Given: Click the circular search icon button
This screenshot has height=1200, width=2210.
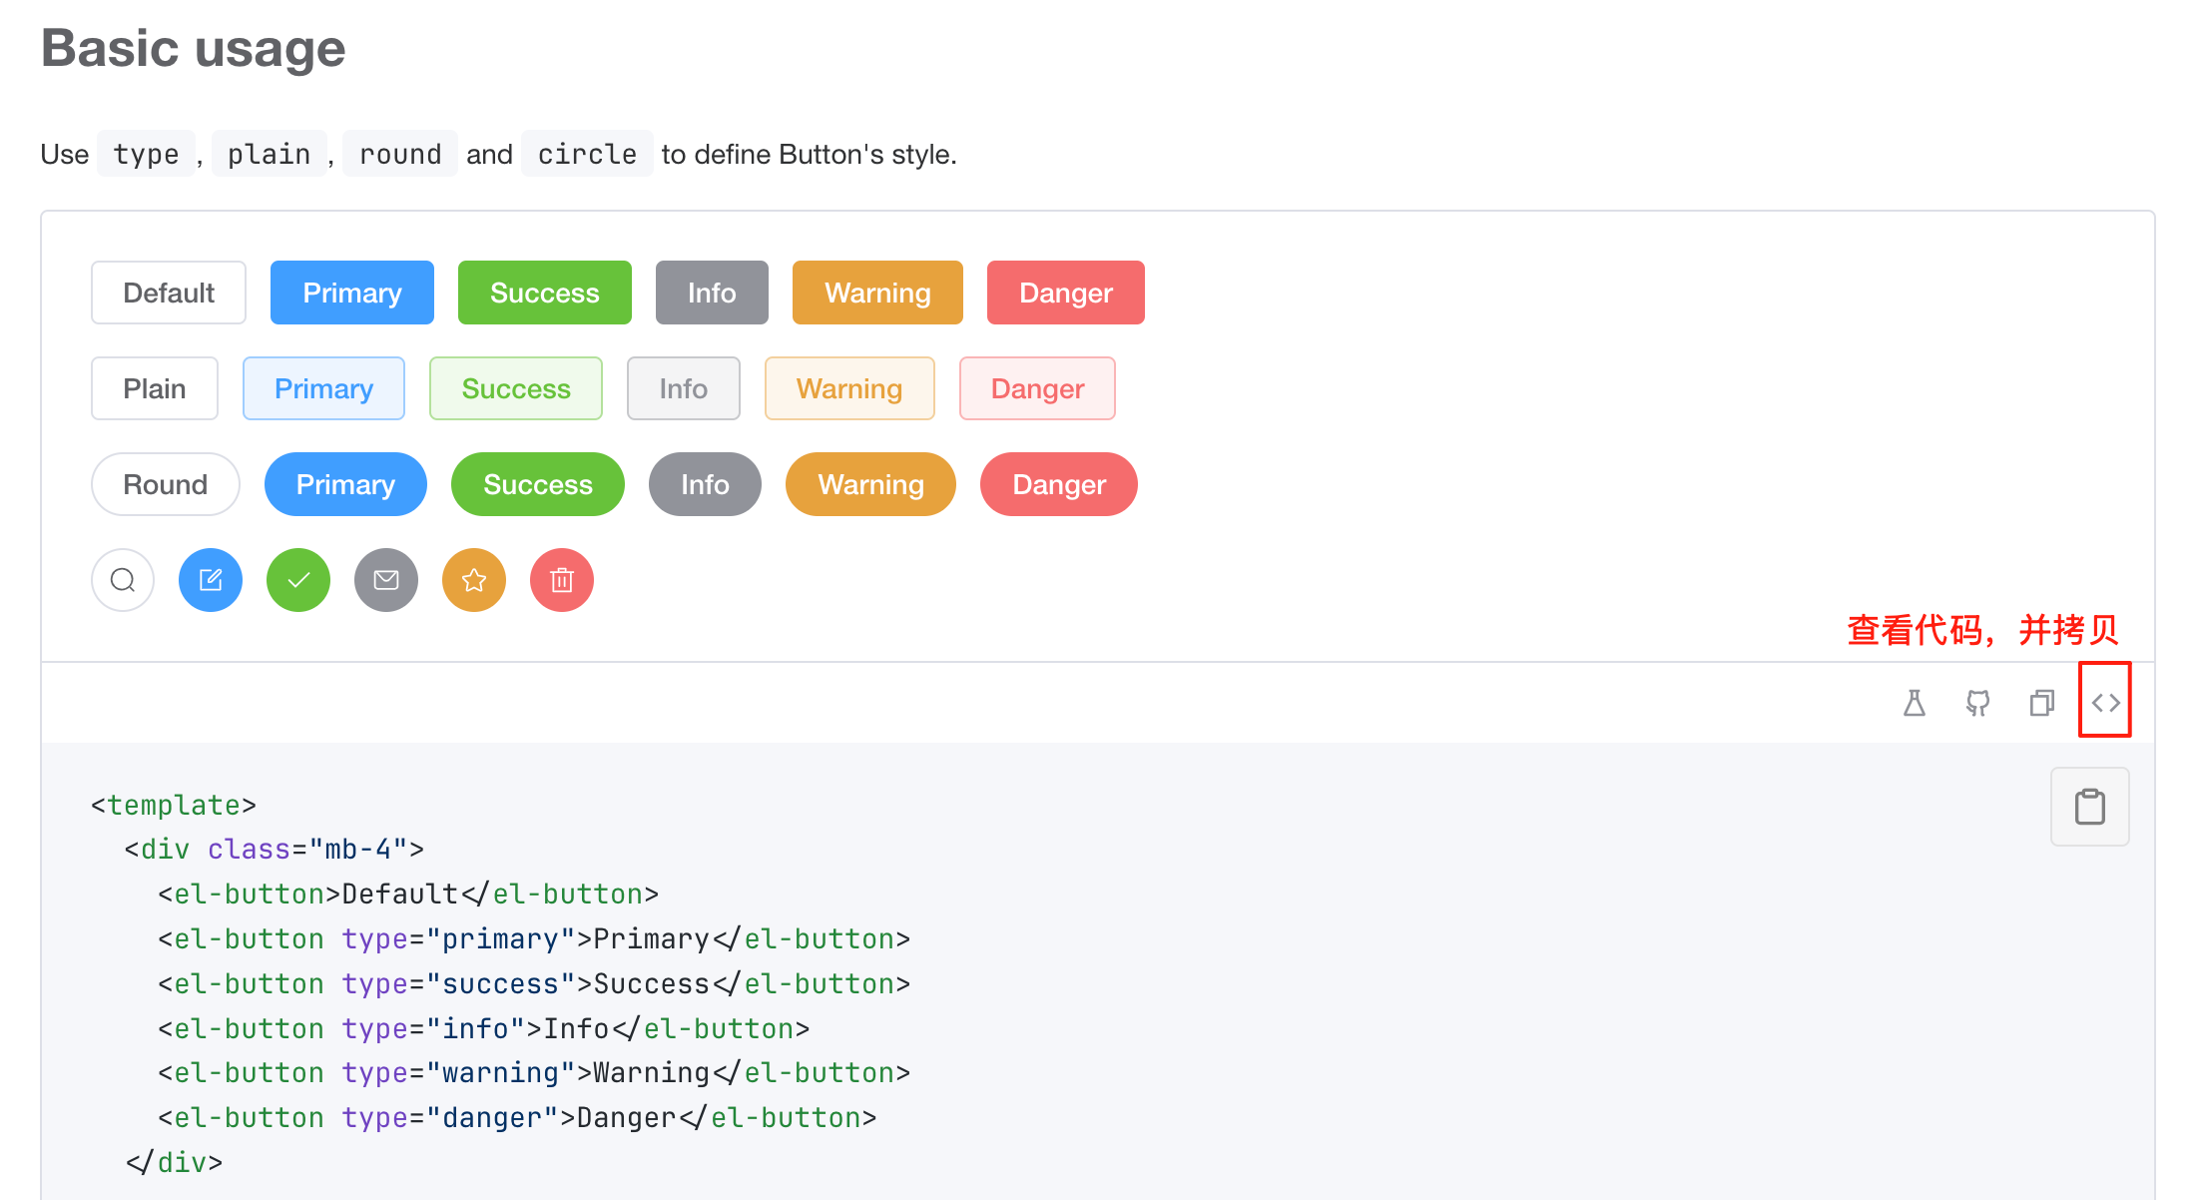Looking at the screenshot, I should point(122,579).
